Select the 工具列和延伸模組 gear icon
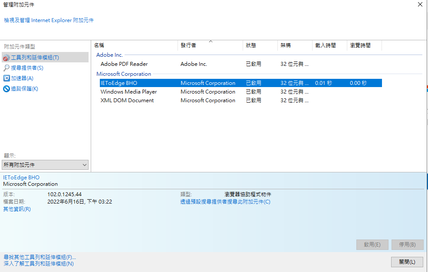 pyautogui.click(x=6, y=58)
